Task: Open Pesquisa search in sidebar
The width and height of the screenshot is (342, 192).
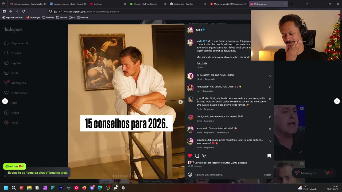Action: 13,53
